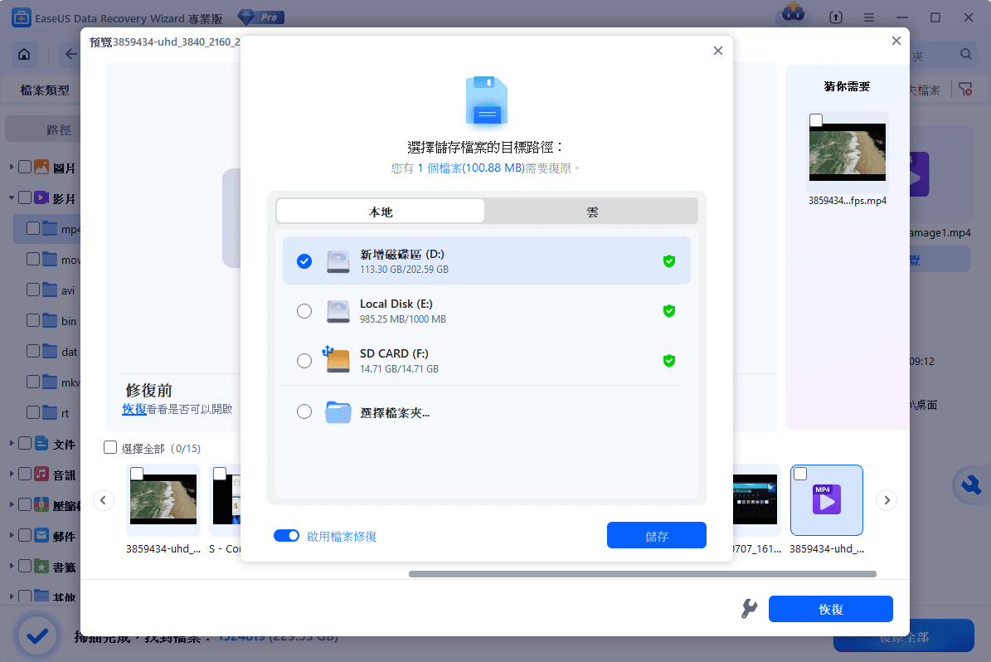
Task: Choose the 選擇檔案夾 radio option
Action: (x=304, y=411)
